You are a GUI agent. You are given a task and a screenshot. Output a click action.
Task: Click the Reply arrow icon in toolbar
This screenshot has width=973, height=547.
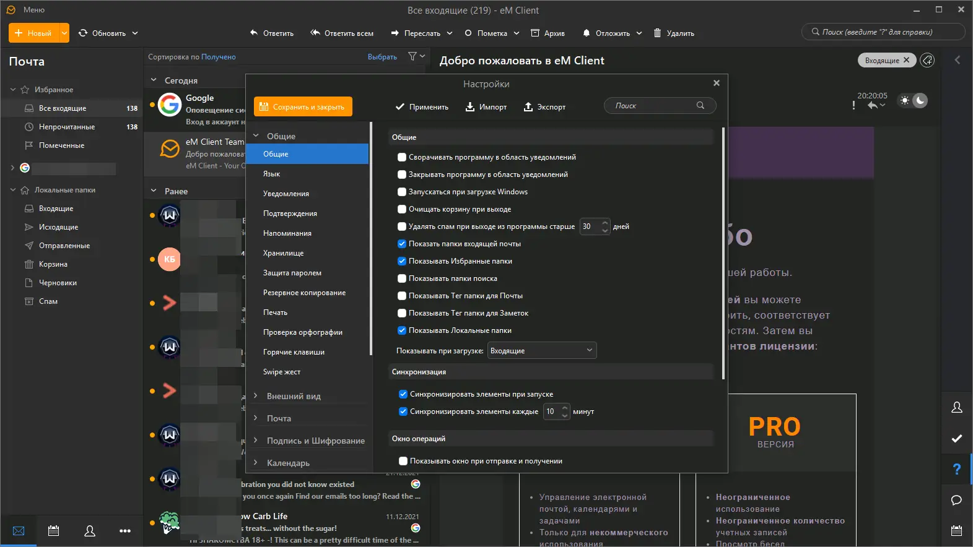point(253,33)
